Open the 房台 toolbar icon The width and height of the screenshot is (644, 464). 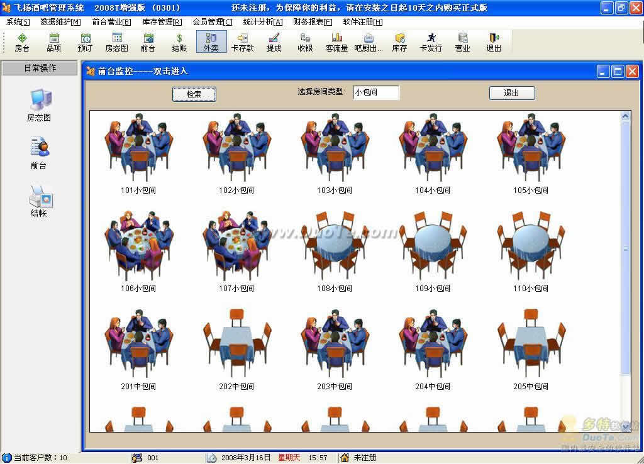(22, 42)
